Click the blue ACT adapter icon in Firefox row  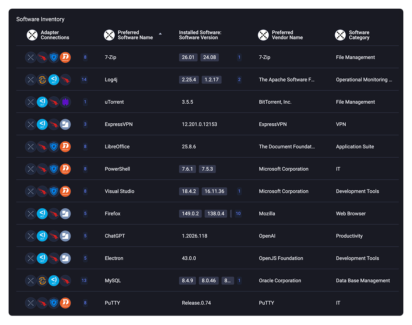tap(42, 213)
